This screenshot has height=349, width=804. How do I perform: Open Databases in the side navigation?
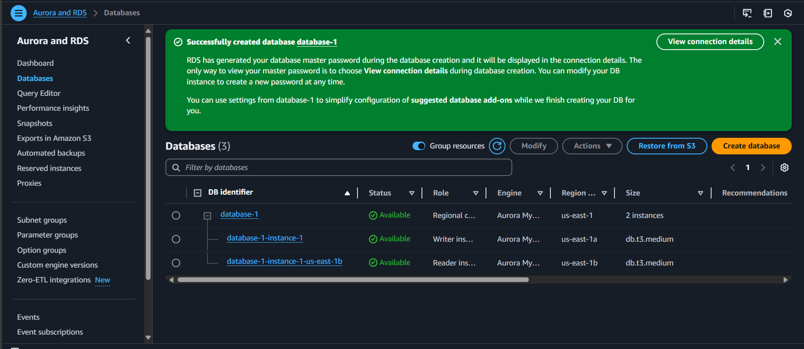[35, 78]
